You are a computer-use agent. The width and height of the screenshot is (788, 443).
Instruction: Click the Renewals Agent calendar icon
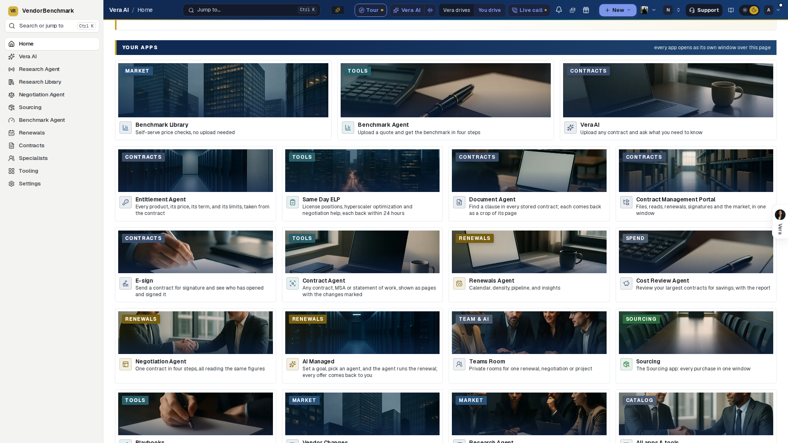459,283
